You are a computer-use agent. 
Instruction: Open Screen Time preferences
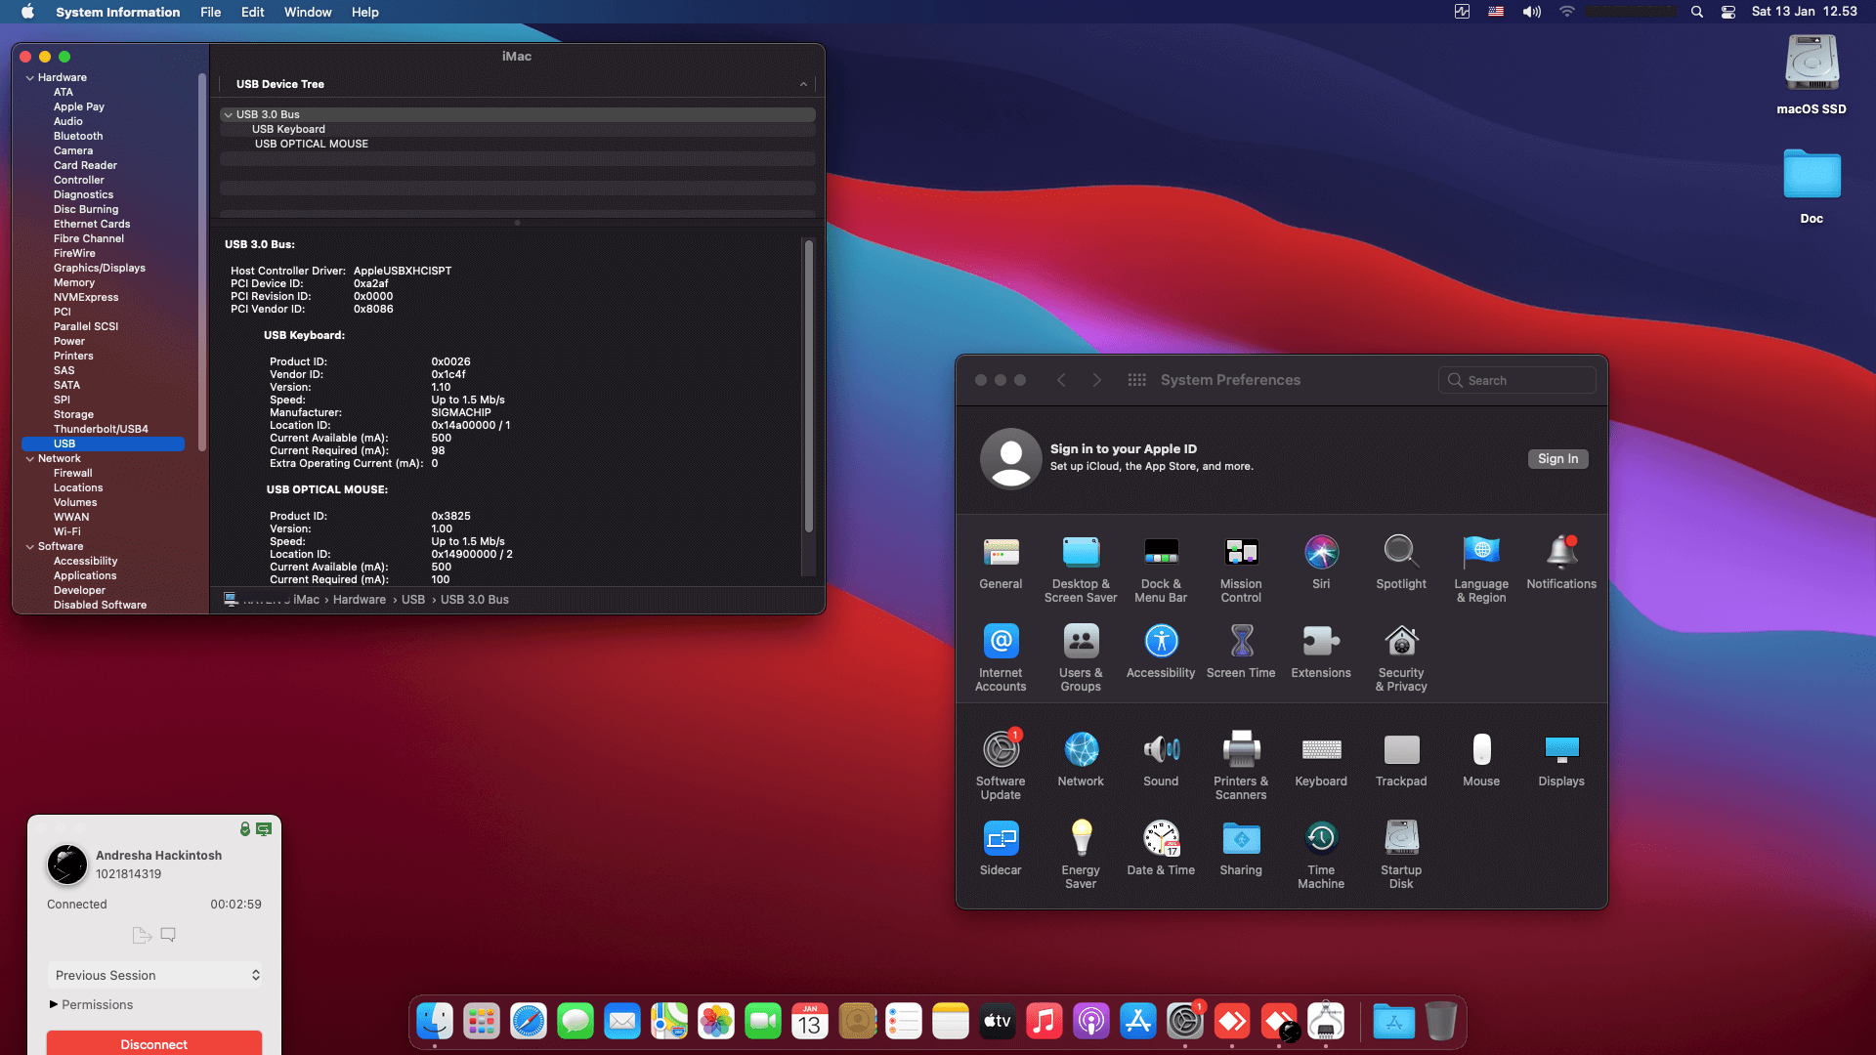[x=1241, y=652]
